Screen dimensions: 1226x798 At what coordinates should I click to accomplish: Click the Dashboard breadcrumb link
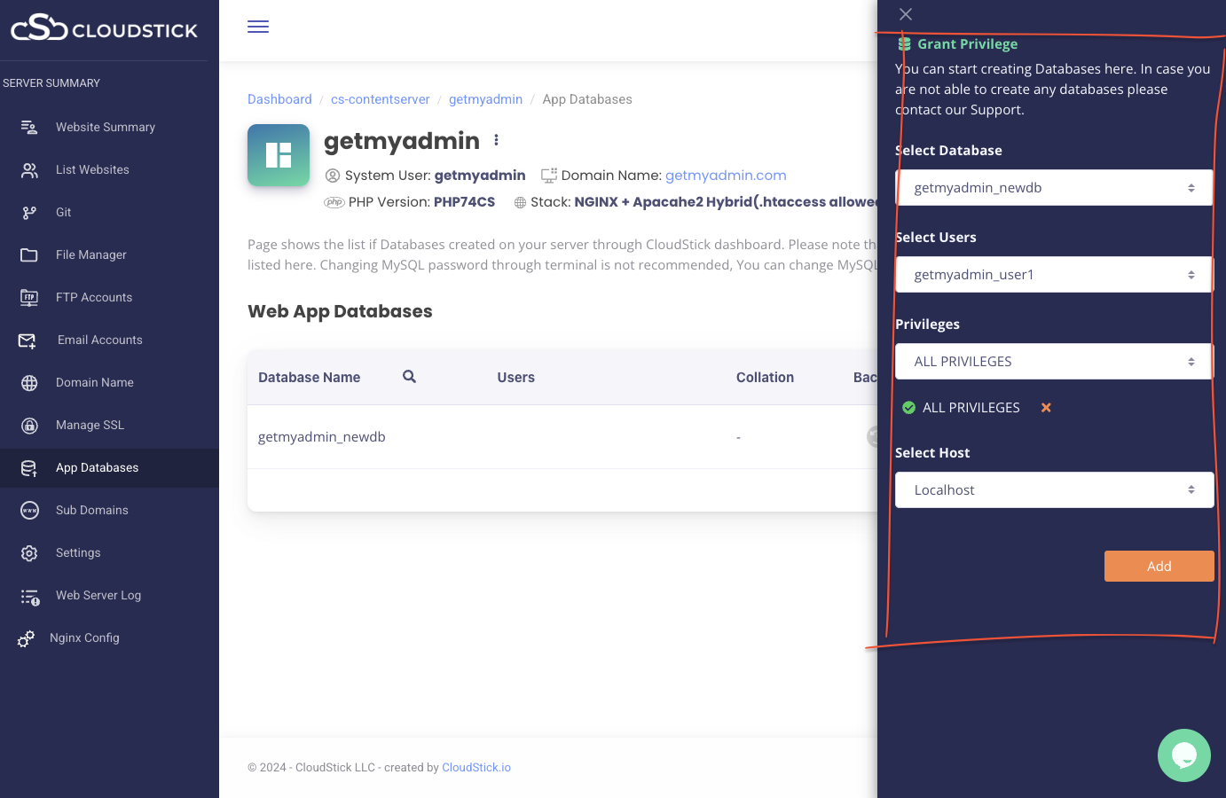point(279,99)
